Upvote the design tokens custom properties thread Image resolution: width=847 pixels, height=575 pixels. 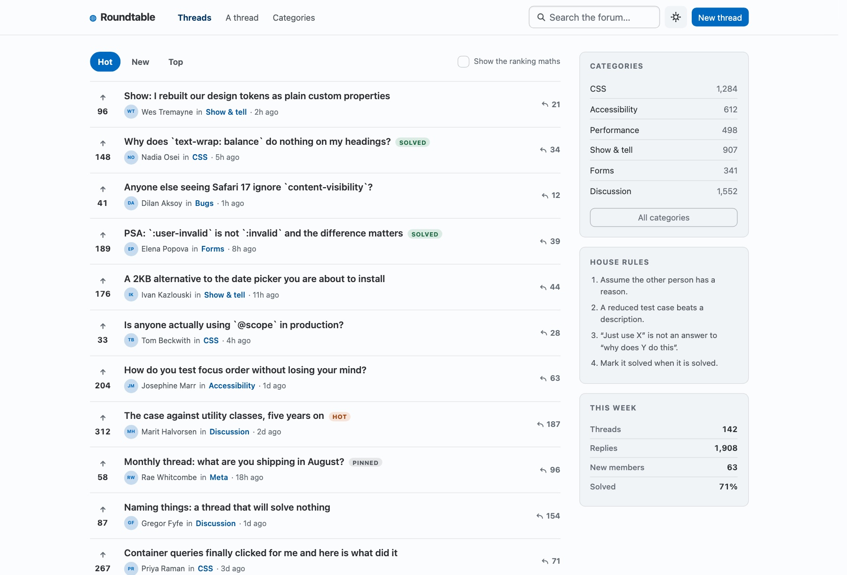103,97
